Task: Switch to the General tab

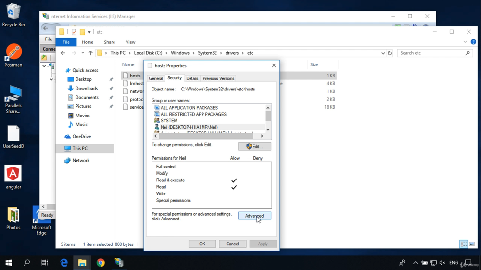Action: [x=156, y=78]
